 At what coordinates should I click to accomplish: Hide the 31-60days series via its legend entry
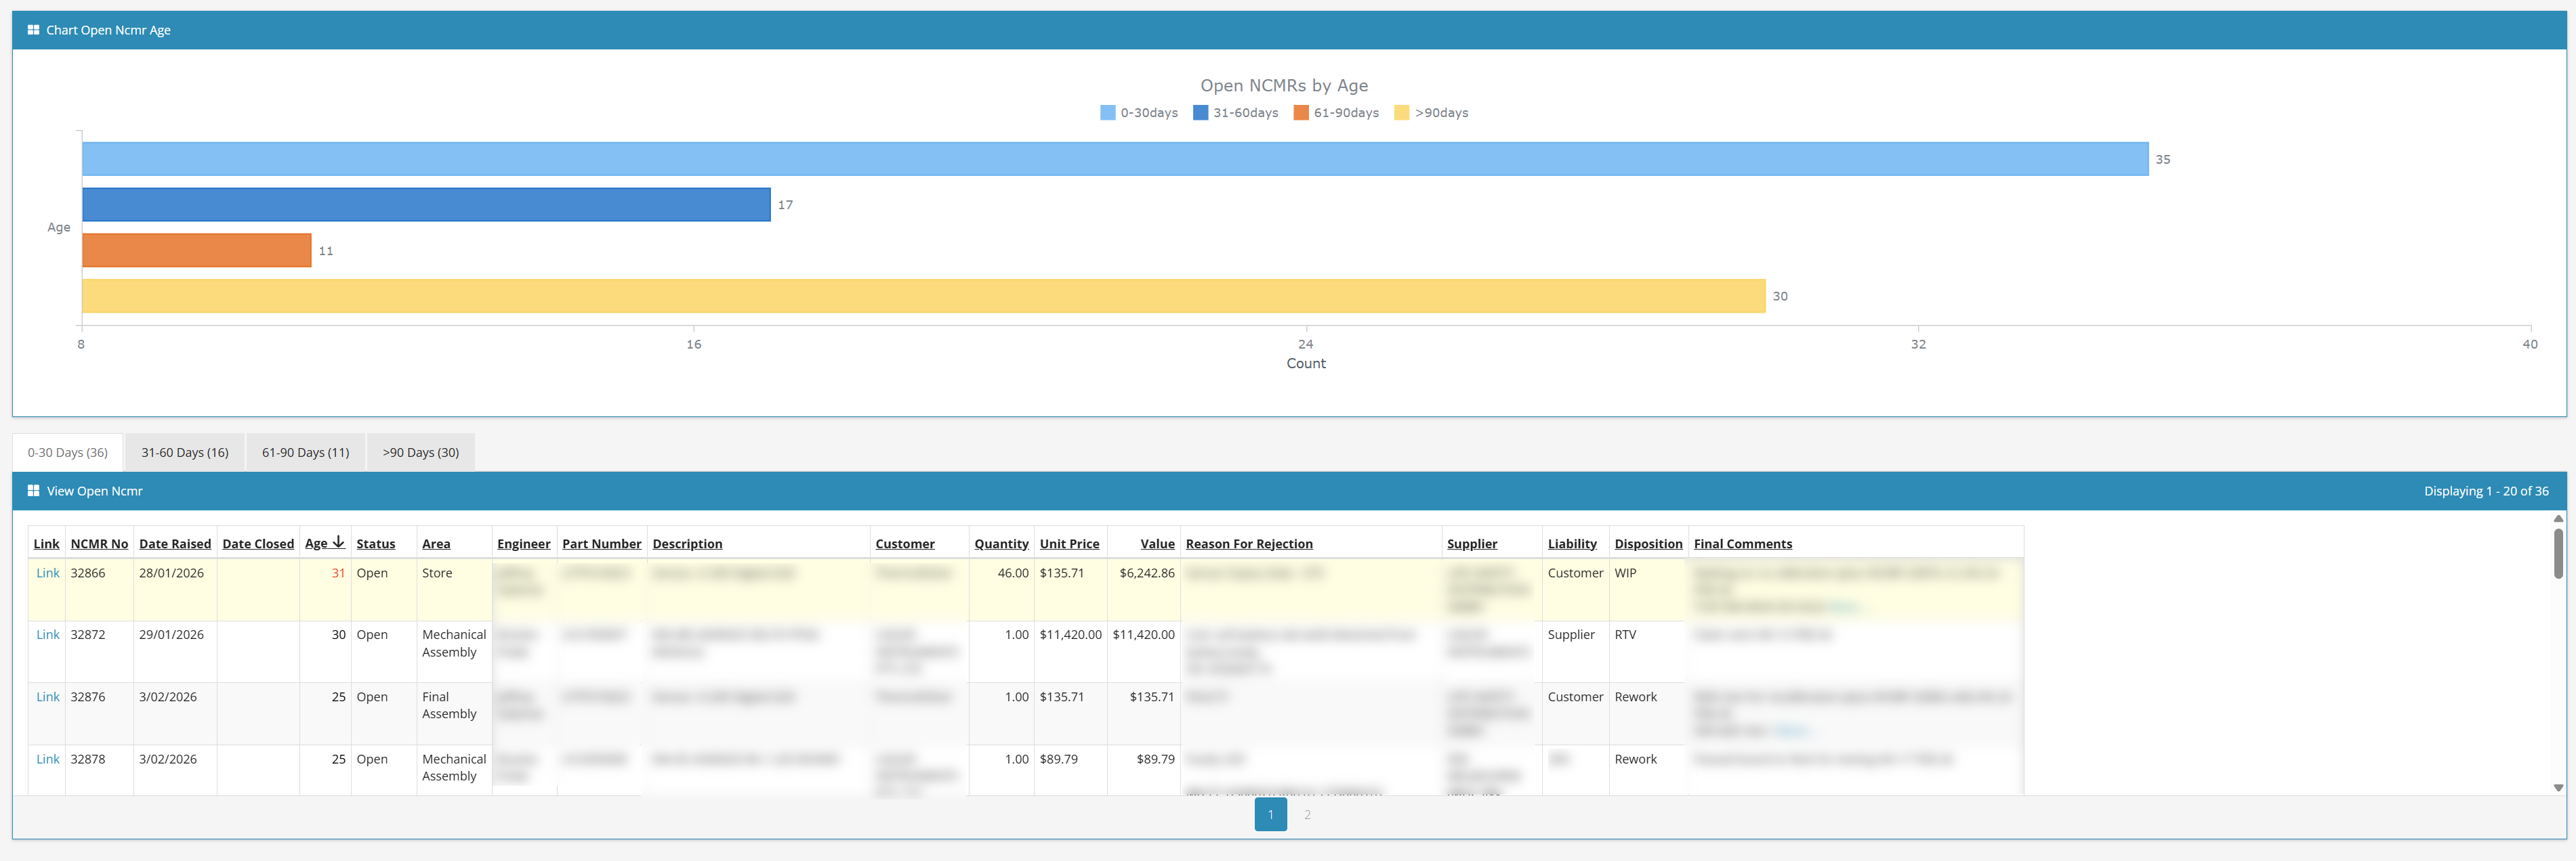[x=1237, y=112]
